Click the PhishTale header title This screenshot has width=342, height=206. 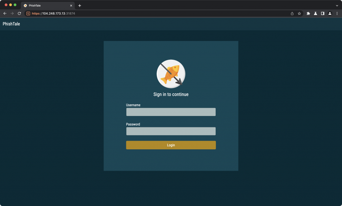point(11,24)
